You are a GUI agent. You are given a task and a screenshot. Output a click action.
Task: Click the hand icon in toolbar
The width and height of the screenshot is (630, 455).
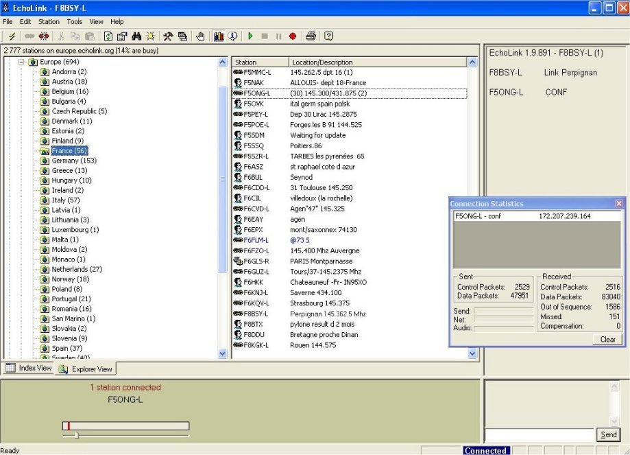click(200, 36)
